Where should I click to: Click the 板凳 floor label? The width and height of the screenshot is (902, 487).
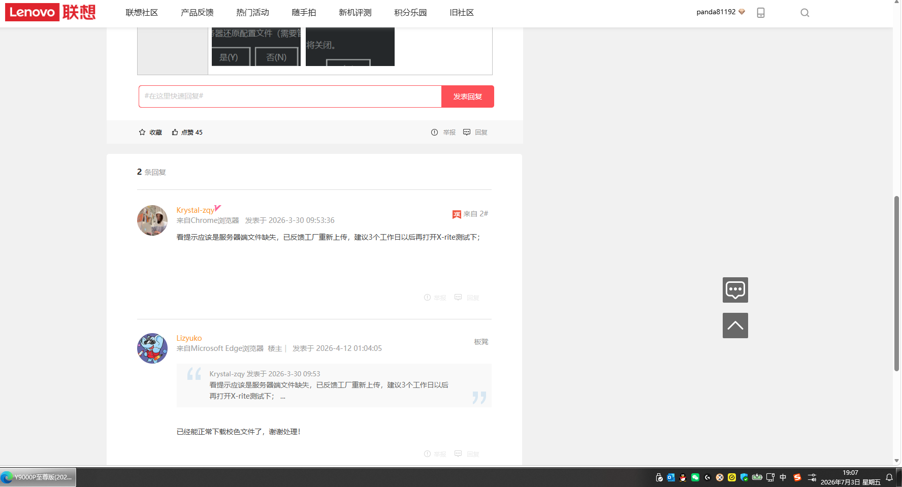coord(481,342)
